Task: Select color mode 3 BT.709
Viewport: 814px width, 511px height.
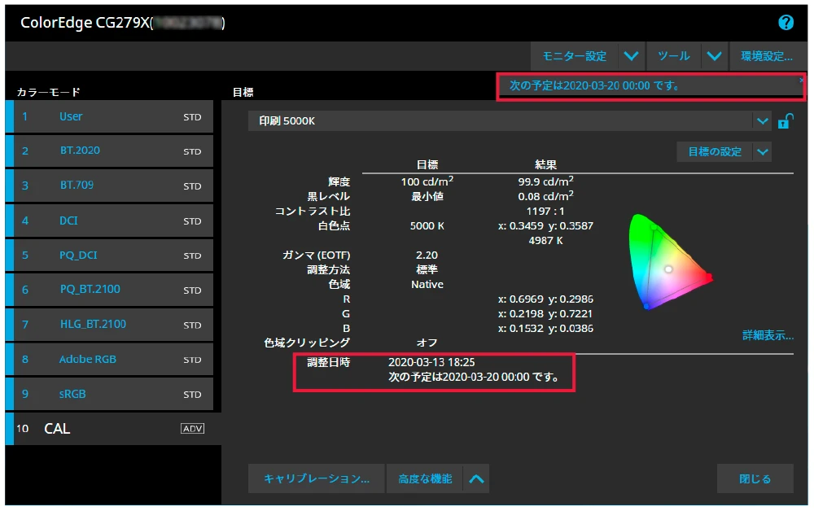Action: coord(110,186)
